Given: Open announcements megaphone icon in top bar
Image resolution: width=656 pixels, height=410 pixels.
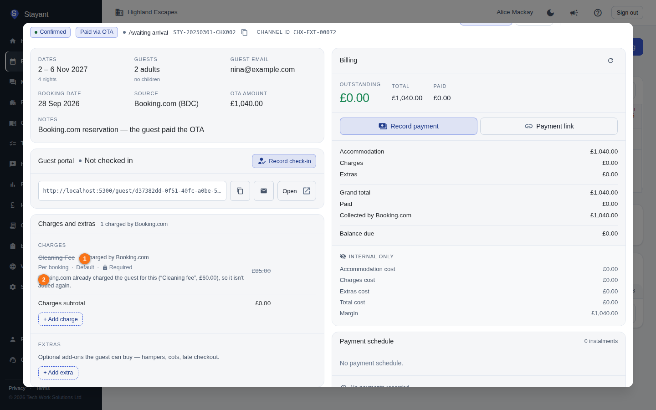Looking at the screenshot, I should (574, 13).
